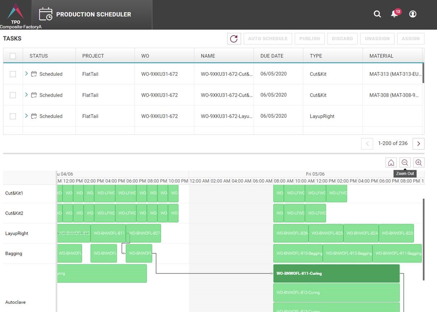The image size is (437, 312).
Task: Click the scheduled calendar icon in LayupRight task row
Action: coord(34,116)
